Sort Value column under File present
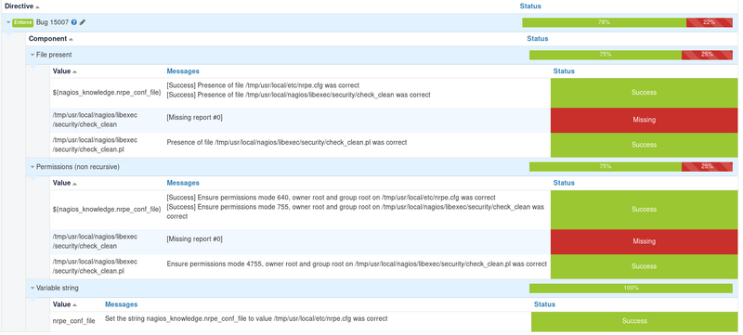743x335 pixels. pyautogui.click(x=75, y=72)
